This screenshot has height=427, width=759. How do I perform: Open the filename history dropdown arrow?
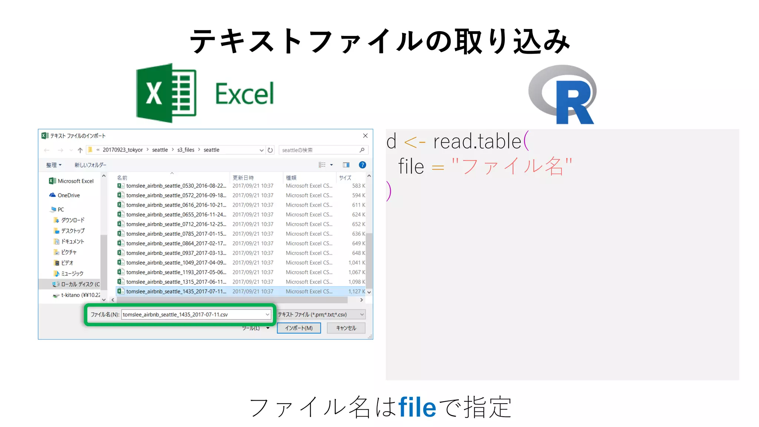pos(267,315)
